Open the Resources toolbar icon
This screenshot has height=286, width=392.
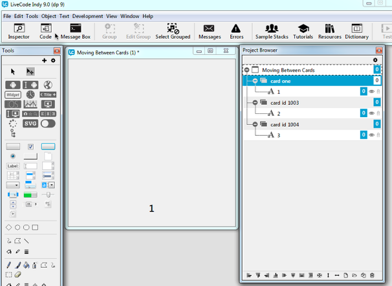(x=330, y=32)
